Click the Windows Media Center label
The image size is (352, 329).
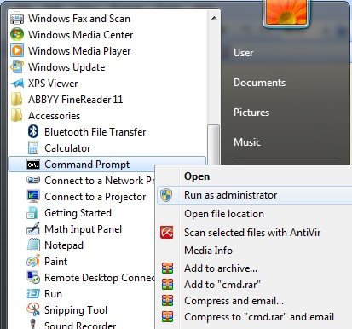coord(81,35)
